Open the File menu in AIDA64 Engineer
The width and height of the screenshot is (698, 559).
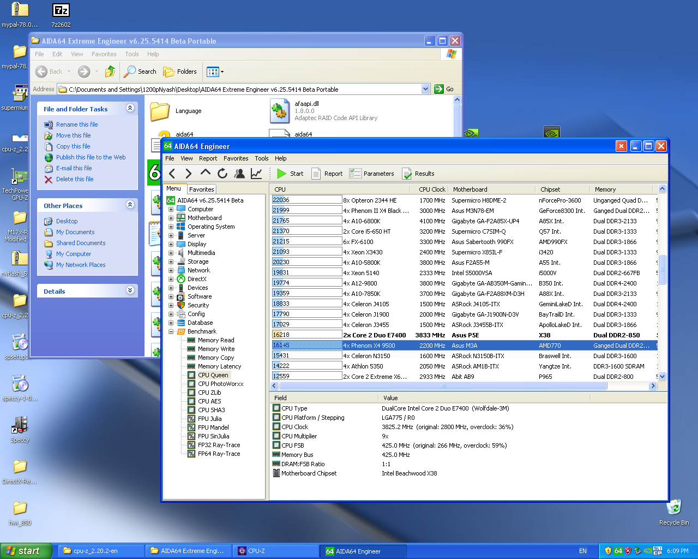(x=170, y=158)
